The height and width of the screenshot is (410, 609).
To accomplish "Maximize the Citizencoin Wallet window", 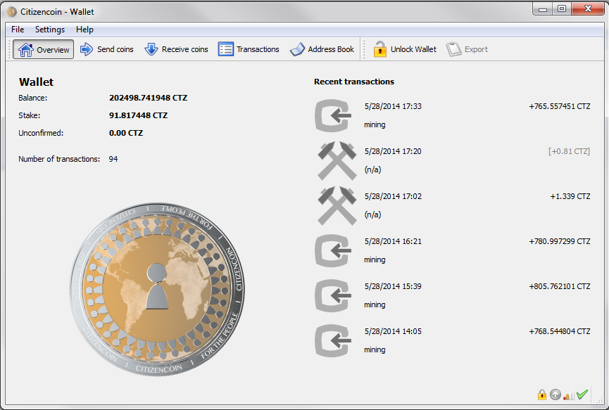I will (562, 9).
